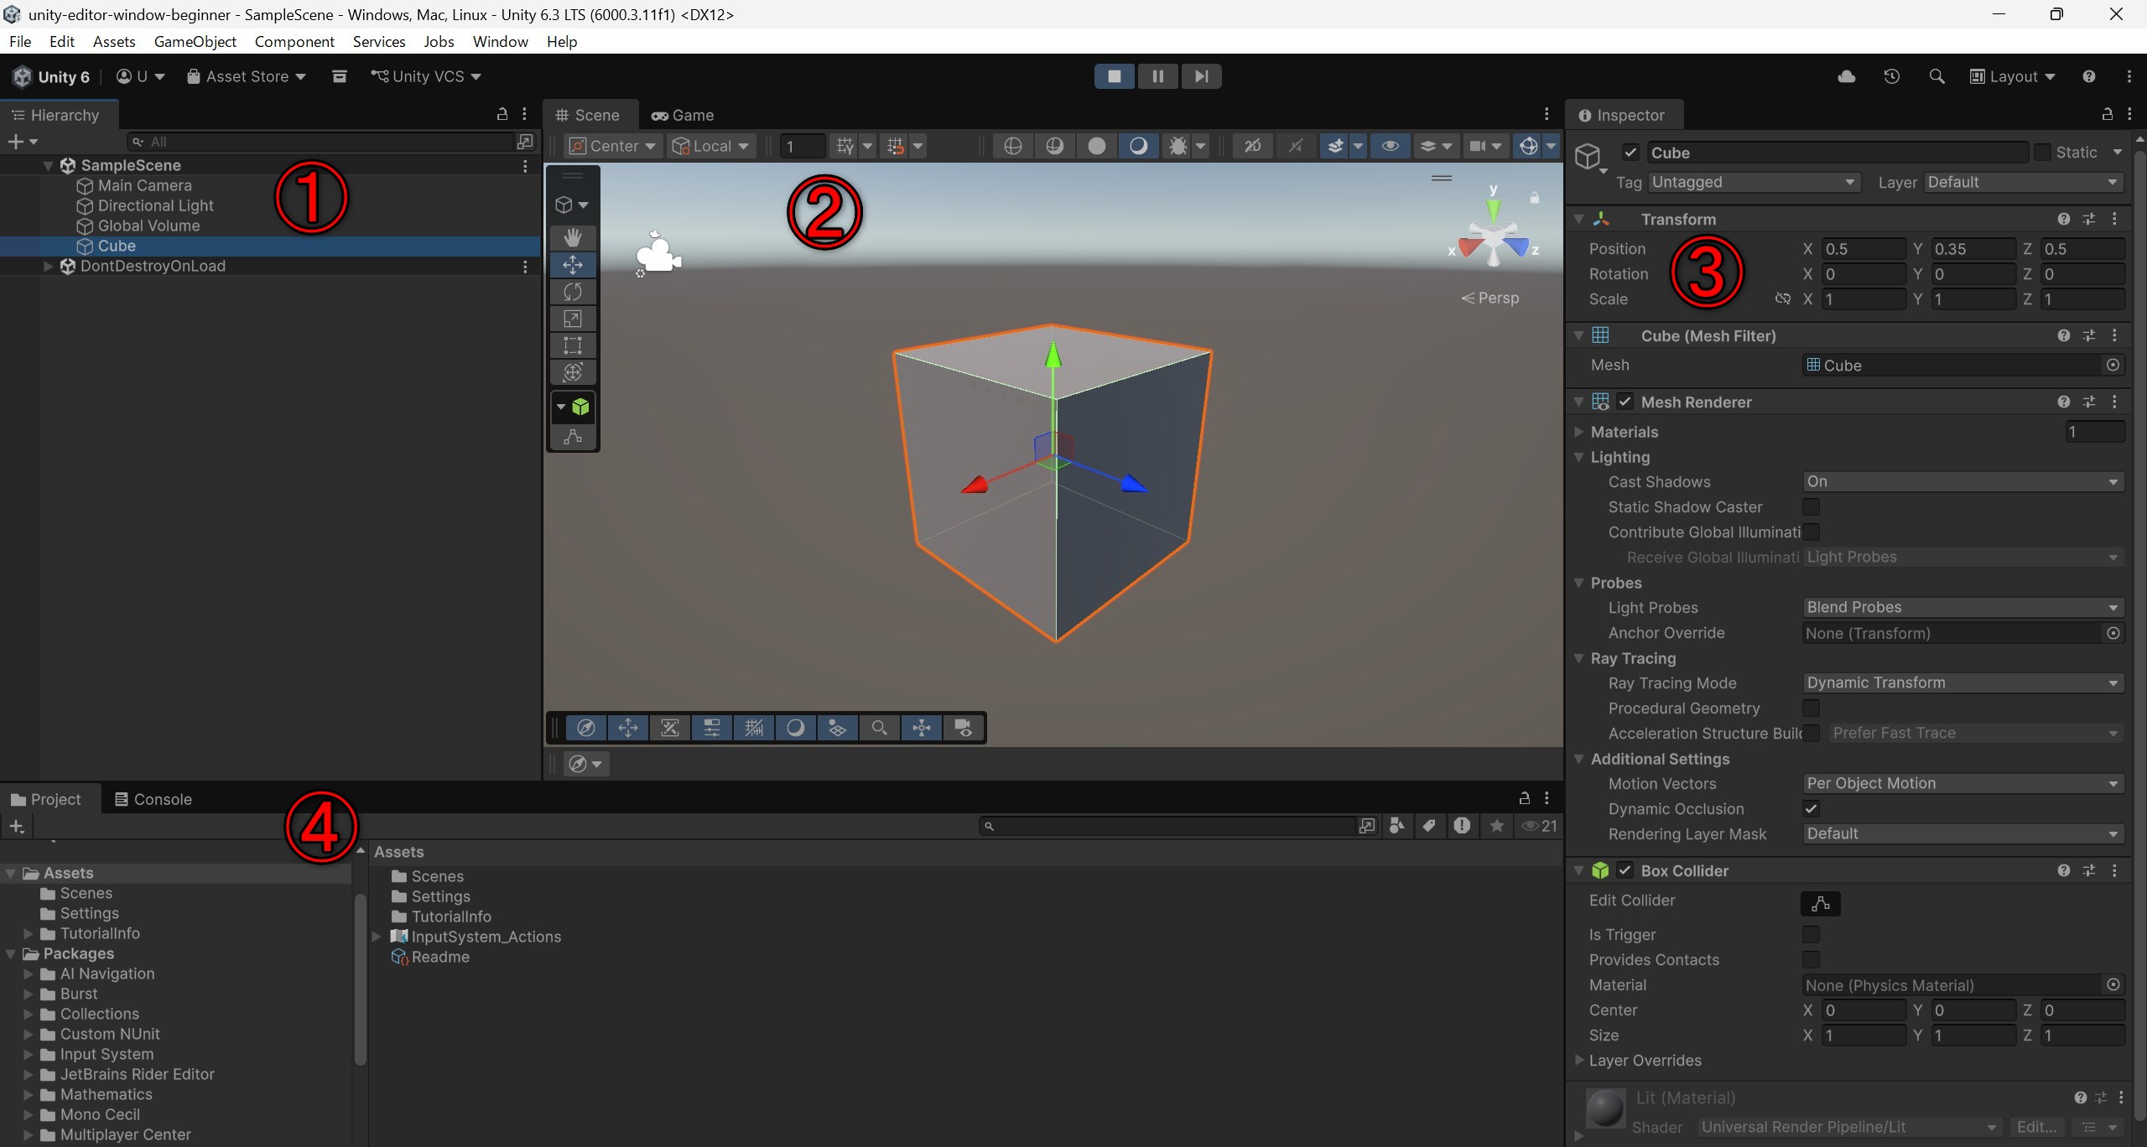Select the Rotate tool in Scene toolbar
The width and height of the screenshot is (2147, 1147).
point(573,292)
